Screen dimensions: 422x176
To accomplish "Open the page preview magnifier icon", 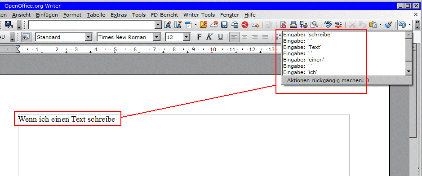I will (x=314, y=25).
